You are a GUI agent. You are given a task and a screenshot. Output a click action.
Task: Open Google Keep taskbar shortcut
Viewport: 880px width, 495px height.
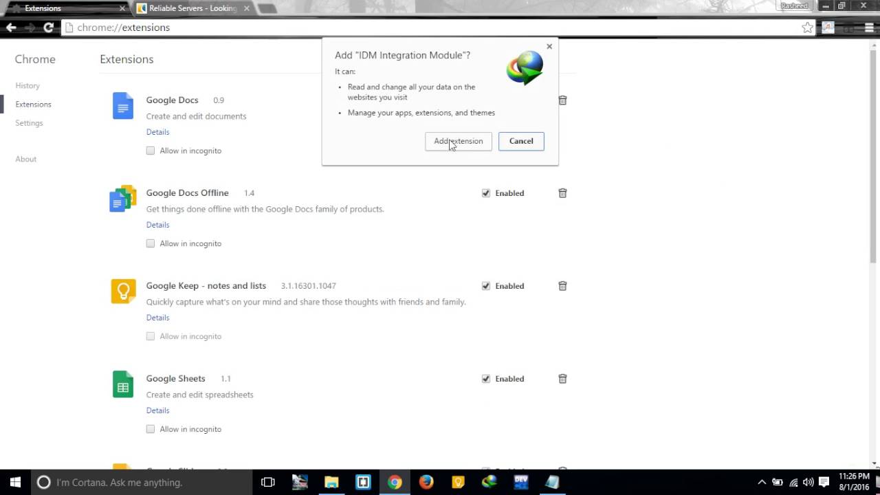(458, 482)
